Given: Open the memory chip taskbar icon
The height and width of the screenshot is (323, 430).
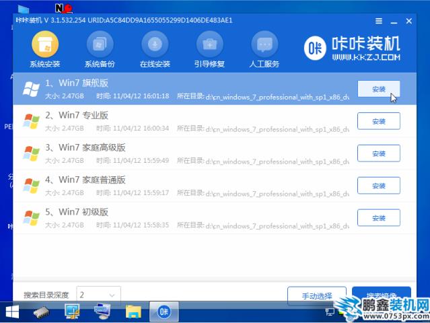Looking at the screenshot, I should pos(42,312).
